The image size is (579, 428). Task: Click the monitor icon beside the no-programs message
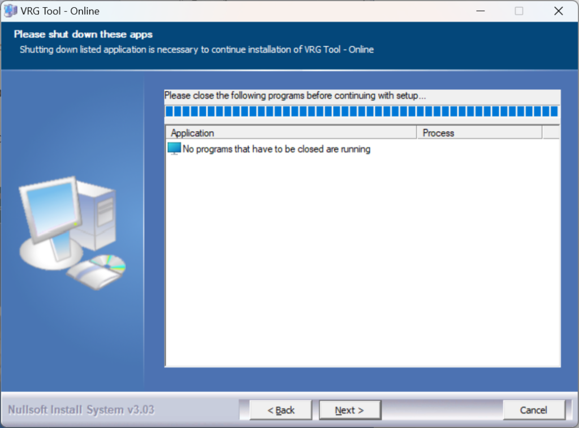coord(174,149)
